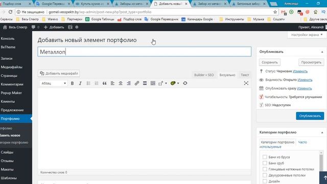Align text left
The width and height of the screenshot is (327, 184).
pyautogui.click(x=112, y=83)
